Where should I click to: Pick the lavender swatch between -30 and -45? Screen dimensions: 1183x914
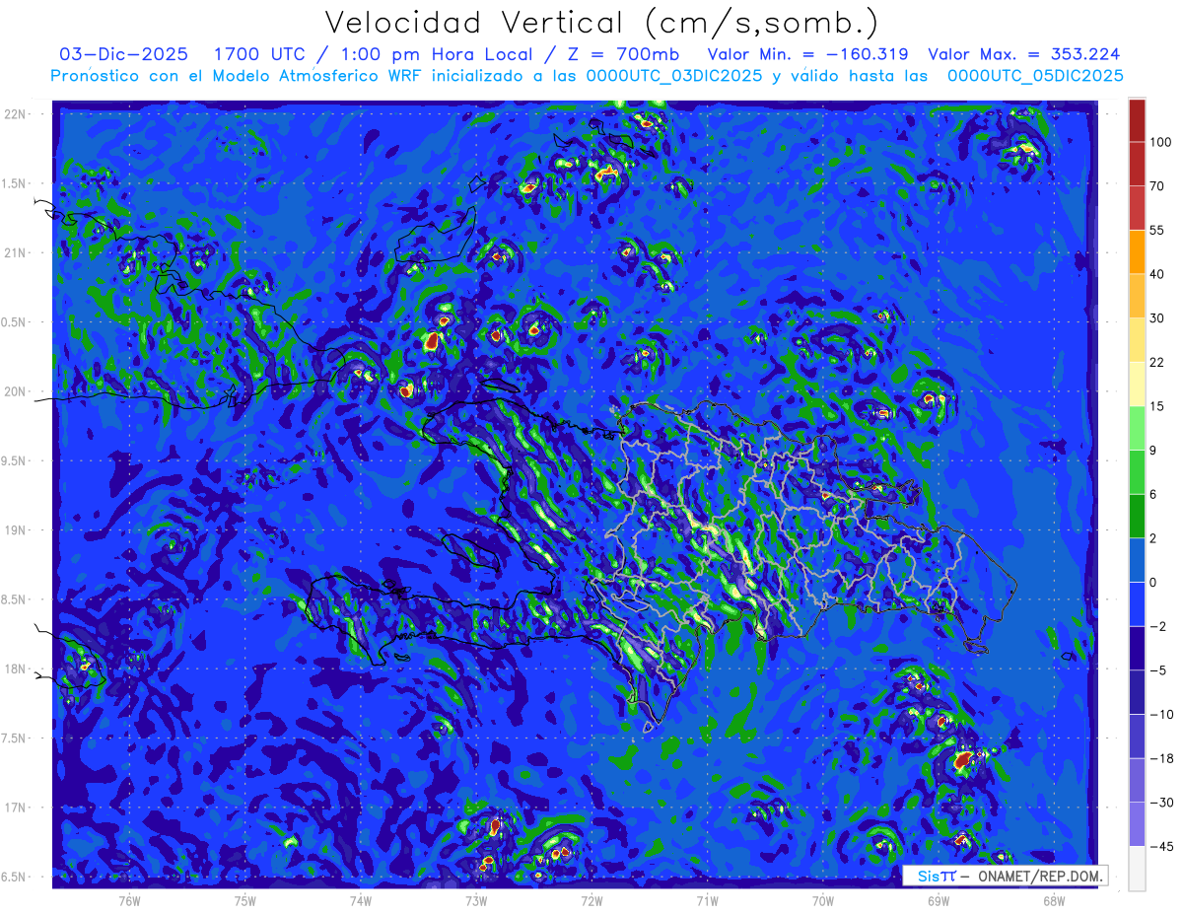pyautogui.click(x=1137, y=823)
